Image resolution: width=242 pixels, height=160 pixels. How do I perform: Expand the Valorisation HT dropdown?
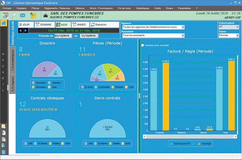pos(237,27)
